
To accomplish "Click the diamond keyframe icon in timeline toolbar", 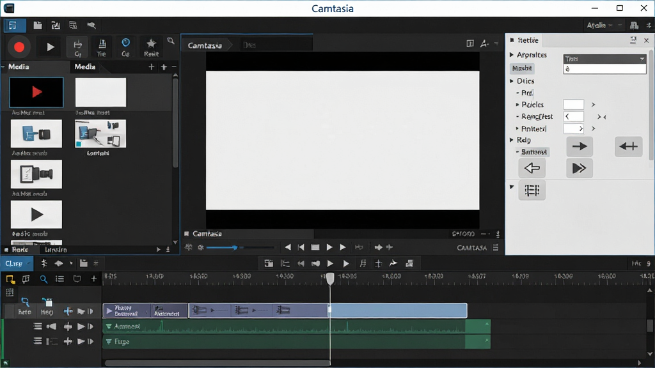I will tap(58, 263).
